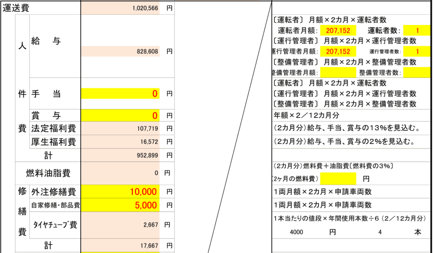Screen dimensions: 433x253
Task: Click the 運転者数 input cell
Action: (x=417, y=30)
